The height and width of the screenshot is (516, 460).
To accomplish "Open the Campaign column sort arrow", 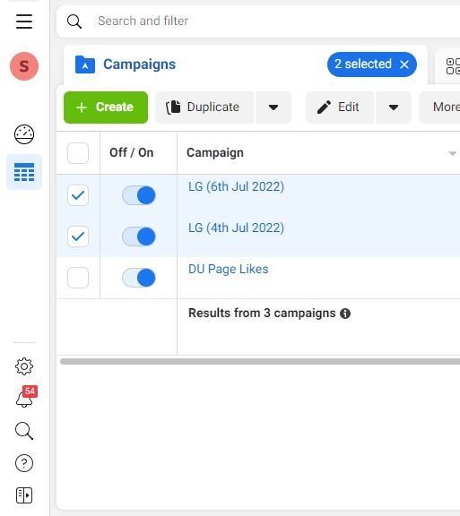I will pyautogui.click(x=453, y=153).
